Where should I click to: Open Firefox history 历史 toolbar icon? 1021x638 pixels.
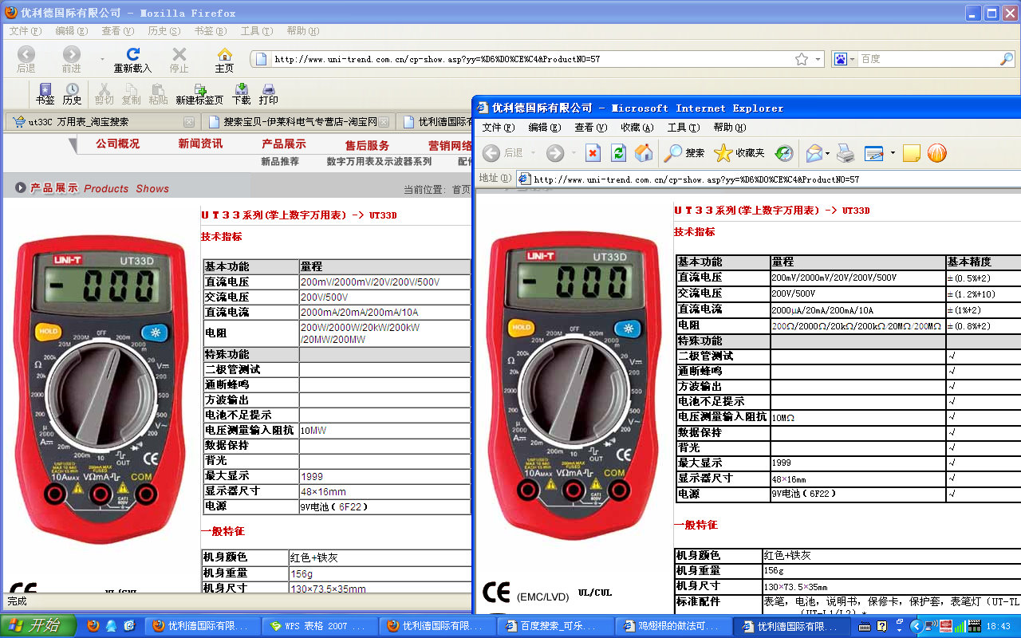(x=73, y=94)
